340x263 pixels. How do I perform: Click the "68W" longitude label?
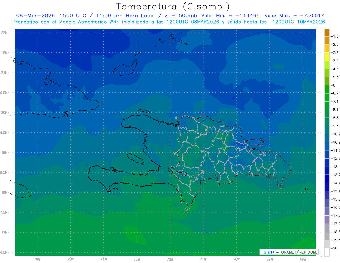pos(303,259)
